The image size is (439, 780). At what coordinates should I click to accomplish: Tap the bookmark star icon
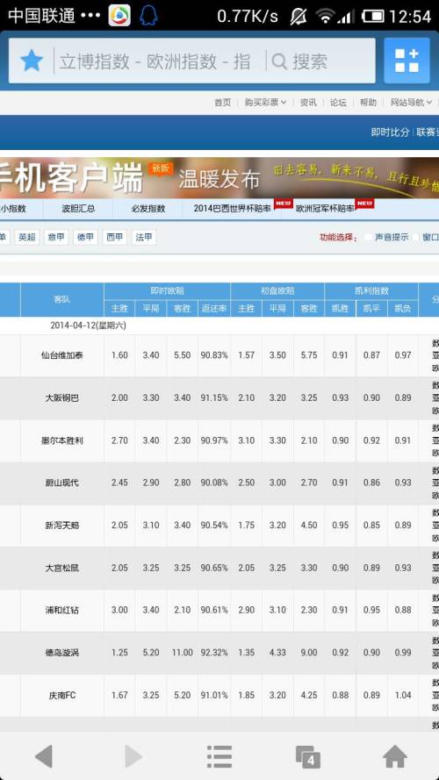[x=32, y=61]
